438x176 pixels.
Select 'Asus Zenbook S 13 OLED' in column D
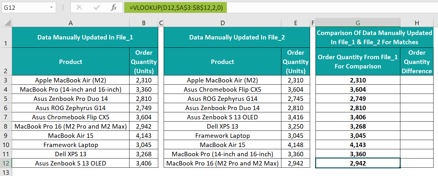[x=222, y=117]
